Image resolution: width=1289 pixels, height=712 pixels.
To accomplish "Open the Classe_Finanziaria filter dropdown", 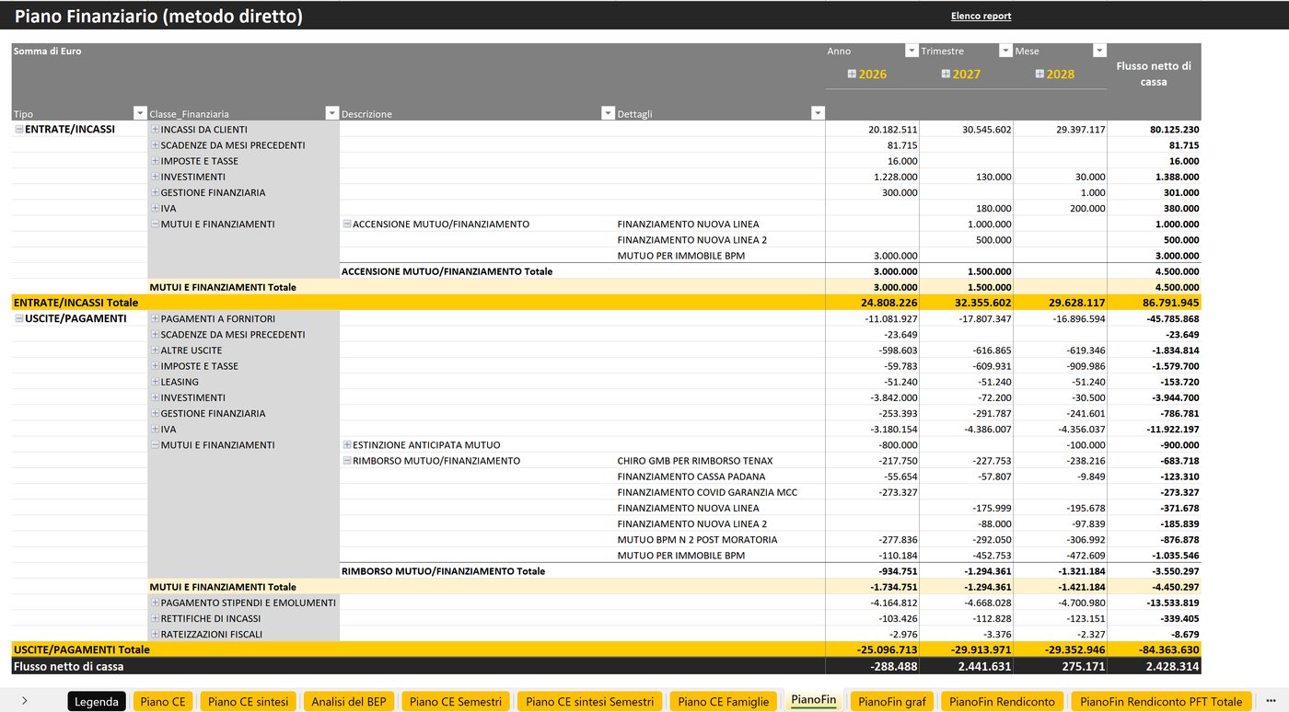I will (332, 113).
